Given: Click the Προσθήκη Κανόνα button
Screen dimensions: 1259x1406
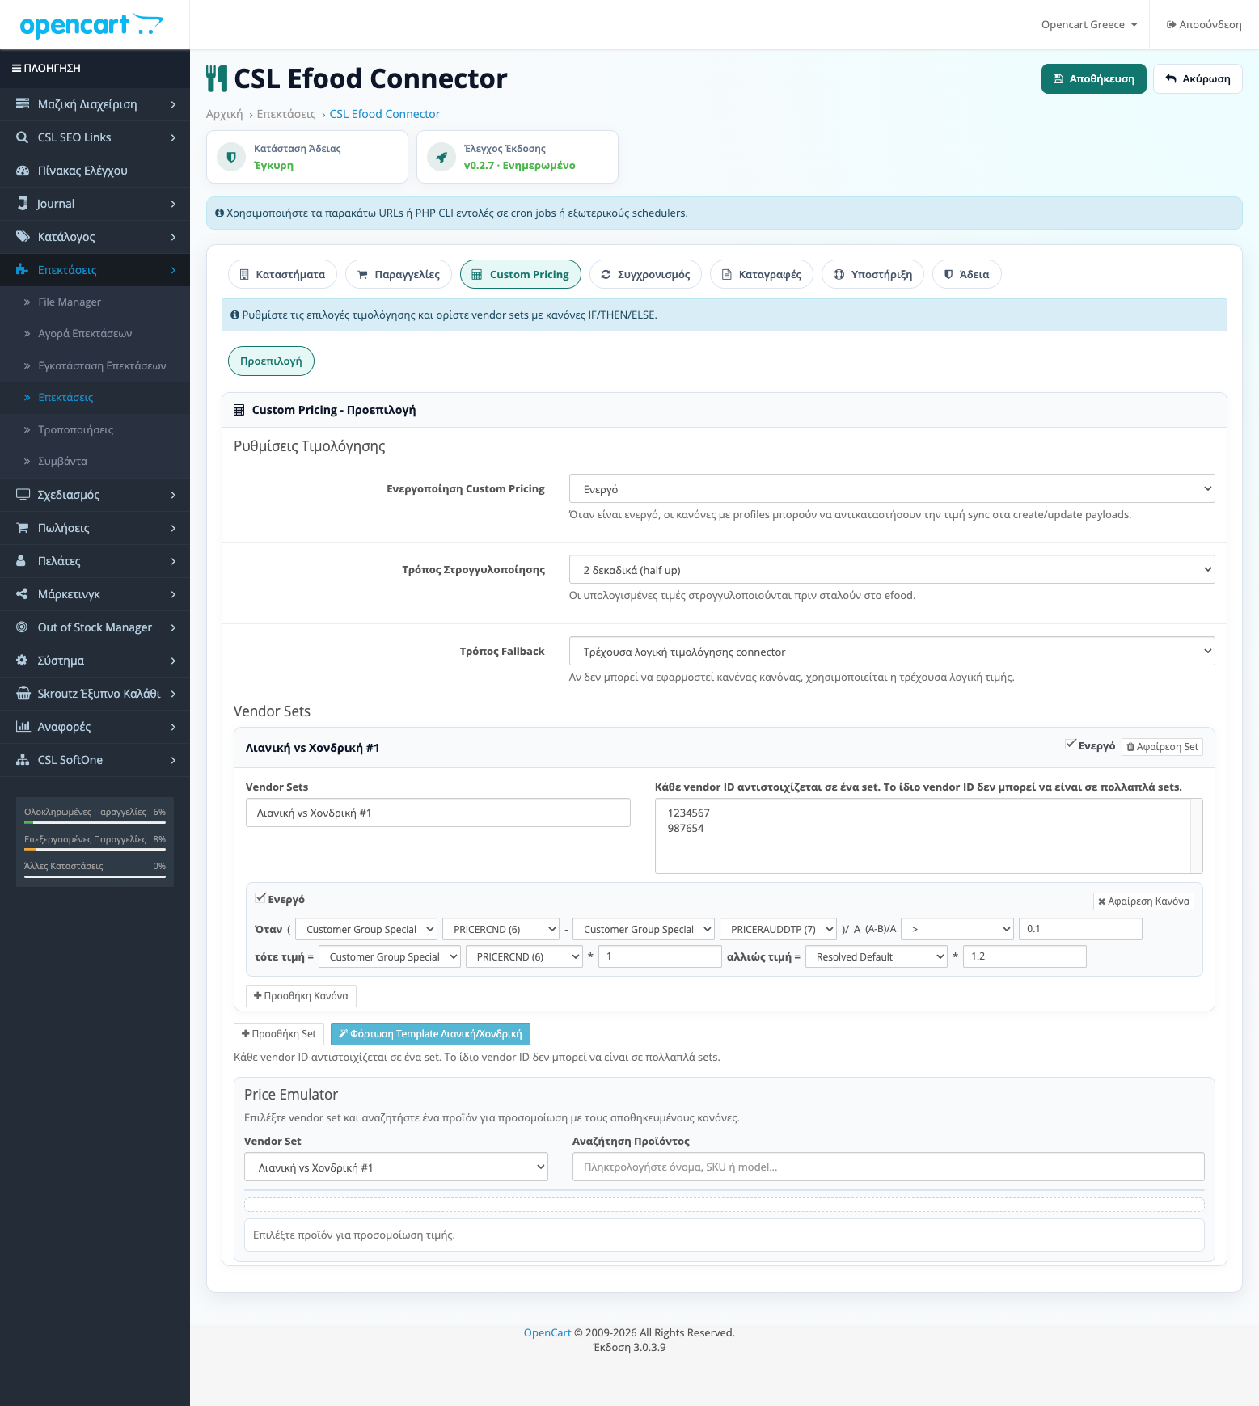Looking at the screenshot, I should pyautogui.click(x=301, y=996).
